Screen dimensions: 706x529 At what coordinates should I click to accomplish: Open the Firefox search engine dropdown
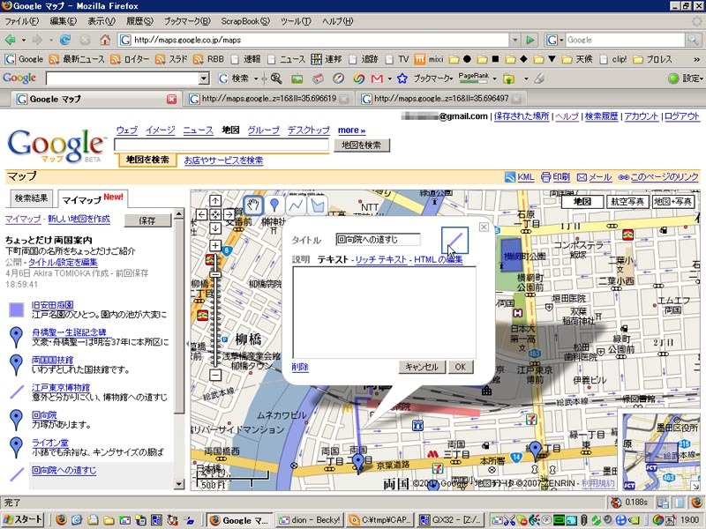(555, 40)
